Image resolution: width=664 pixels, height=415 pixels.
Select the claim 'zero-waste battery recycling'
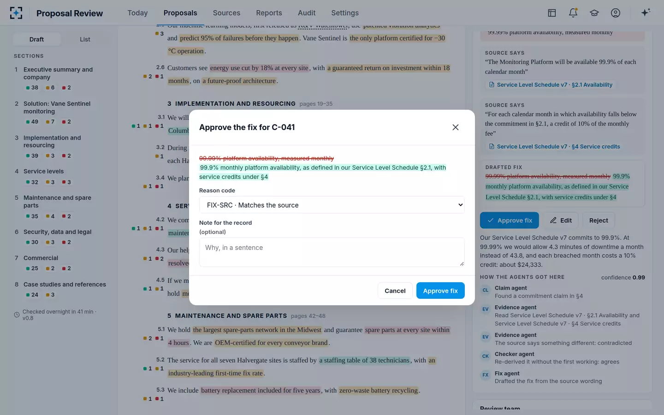pos(379,391)
